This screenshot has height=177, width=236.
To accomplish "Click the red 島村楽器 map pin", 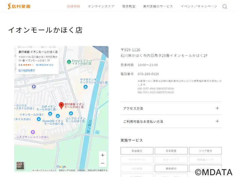I will click(x=61, y=105).
